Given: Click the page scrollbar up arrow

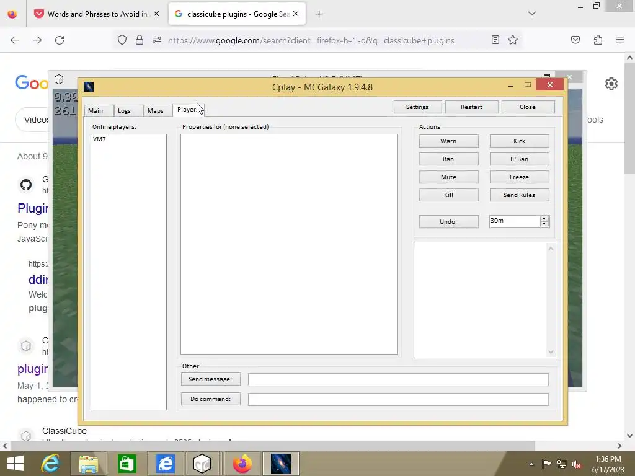Looking at the screenshot, I should pos(630,58).
